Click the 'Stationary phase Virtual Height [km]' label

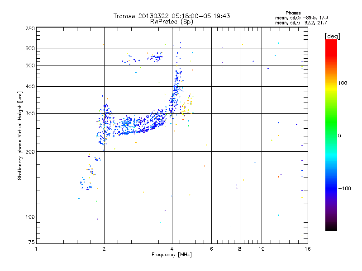pyautogui.click(x=19, y=136)
